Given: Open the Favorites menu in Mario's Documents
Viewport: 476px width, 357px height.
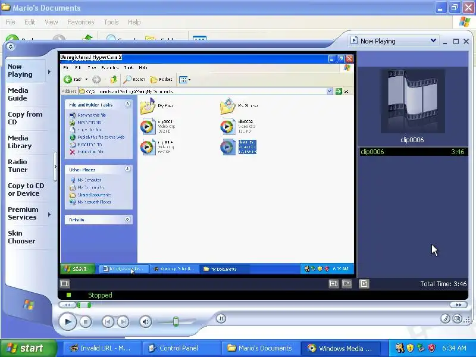Looking at the screenshot, I should click(x=81, y=22).
